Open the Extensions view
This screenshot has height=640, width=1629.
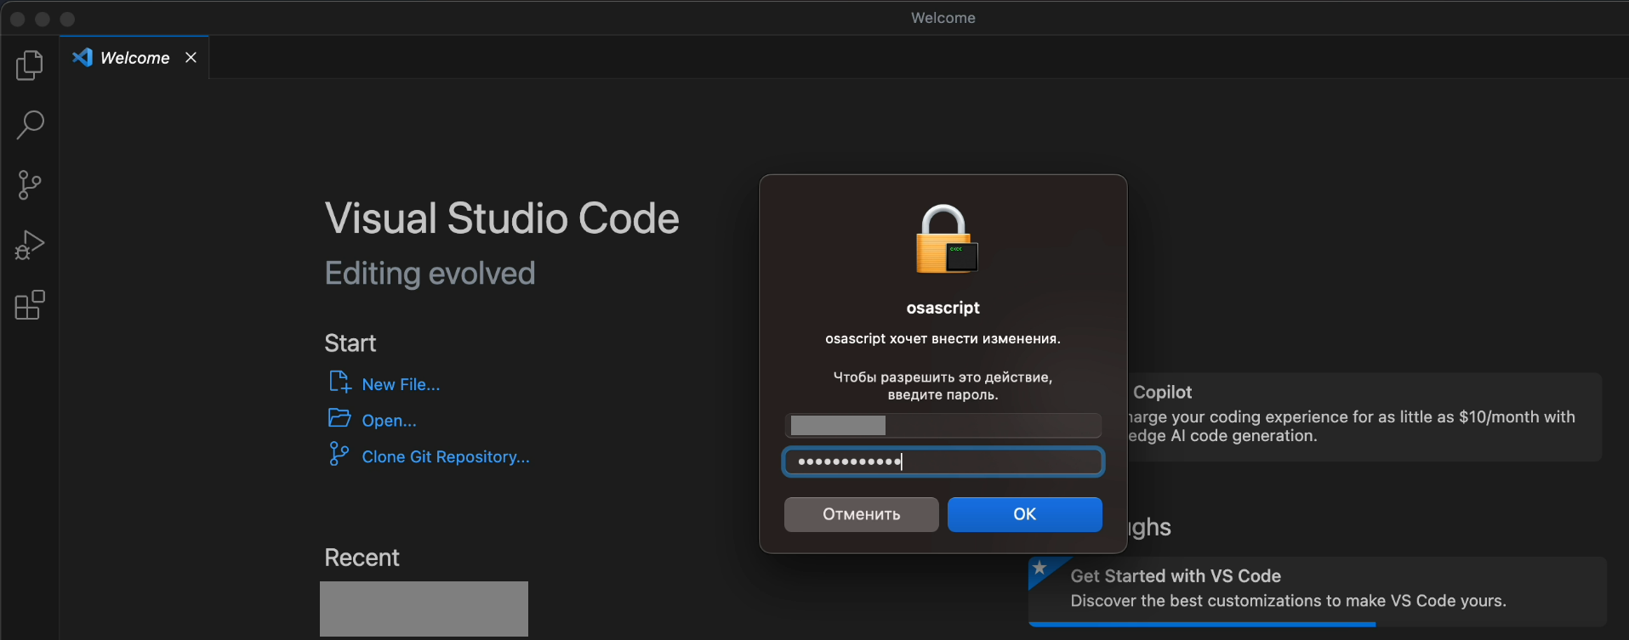tap(30, 305)
